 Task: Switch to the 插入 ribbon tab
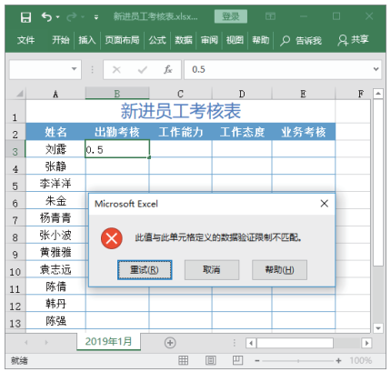[x=87, y=40]
